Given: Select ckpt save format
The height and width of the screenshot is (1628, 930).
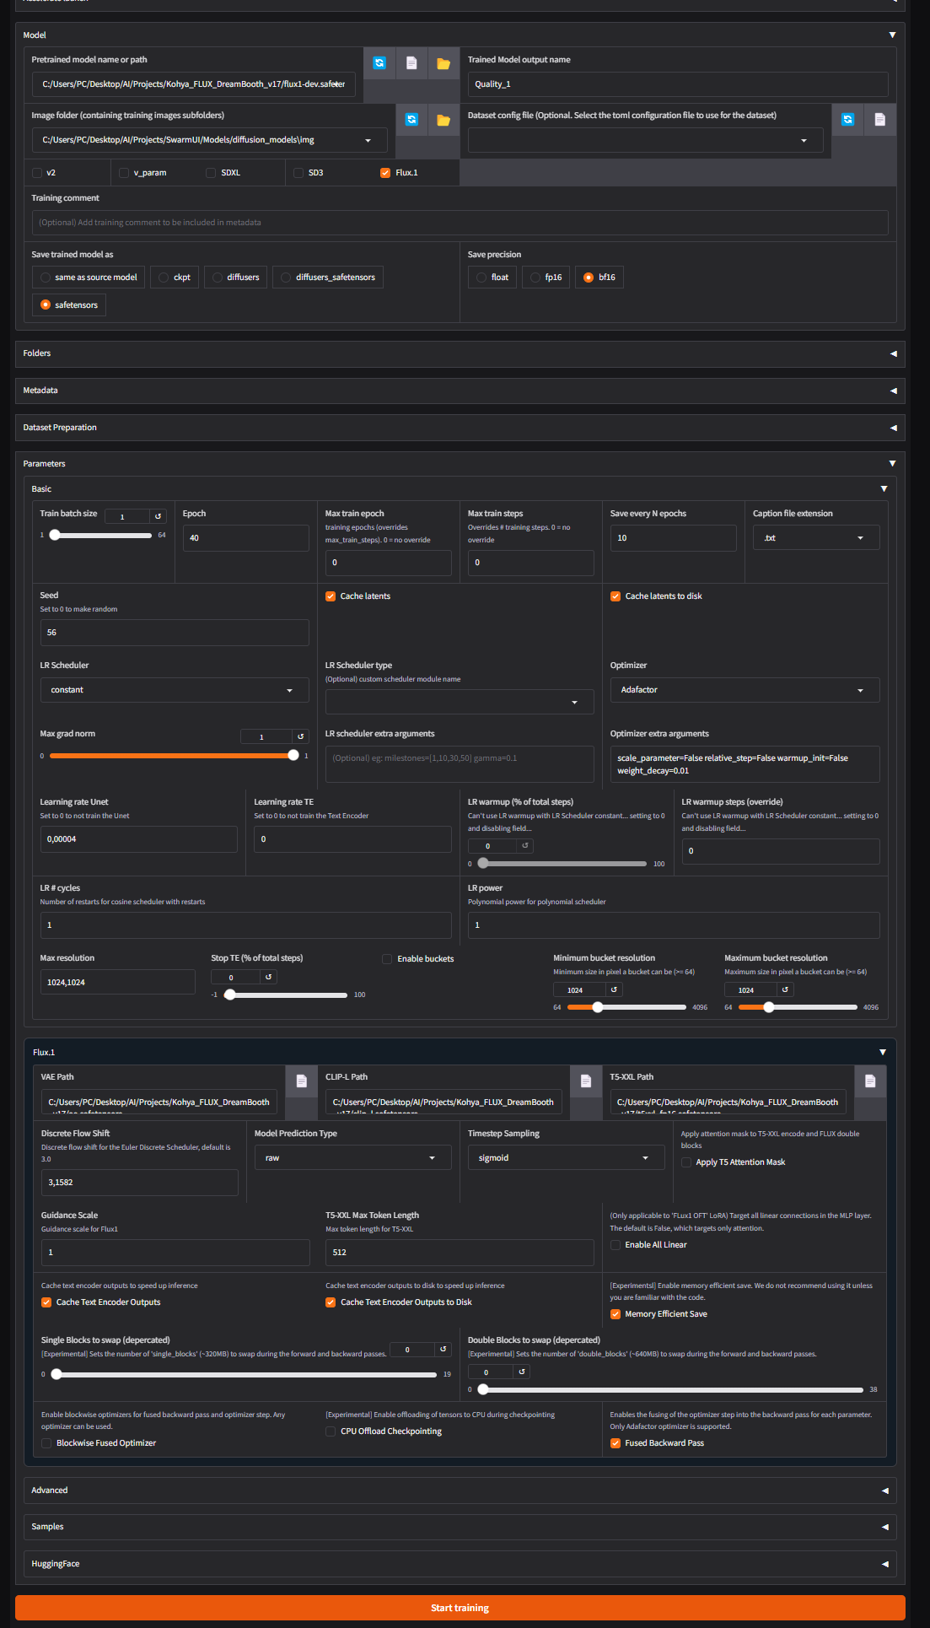Looking at the screenshot, I should point(175,278).
